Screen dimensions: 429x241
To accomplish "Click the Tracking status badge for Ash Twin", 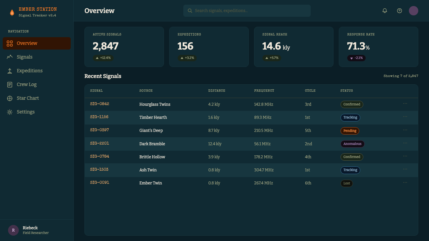I will click(x=350, y=170).
